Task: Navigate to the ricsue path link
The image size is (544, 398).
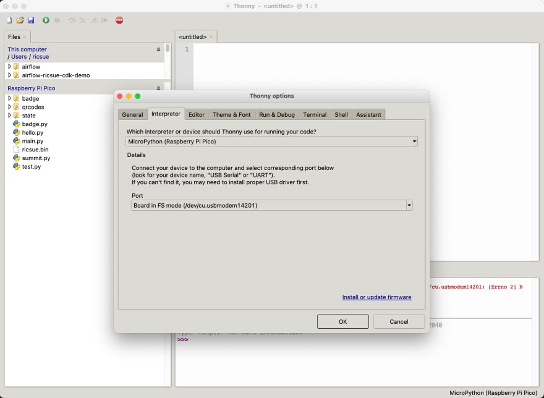Action: (41, 57)
